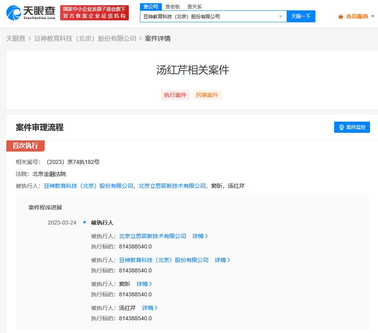Click the 天眼一下 search button
378x333 pixels.
click(x=301, y=16)
